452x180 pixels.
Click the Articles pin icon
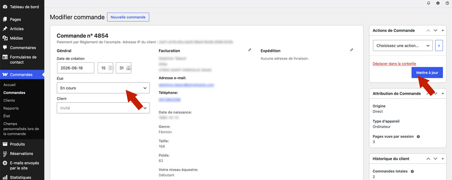(x=5, y=29)
